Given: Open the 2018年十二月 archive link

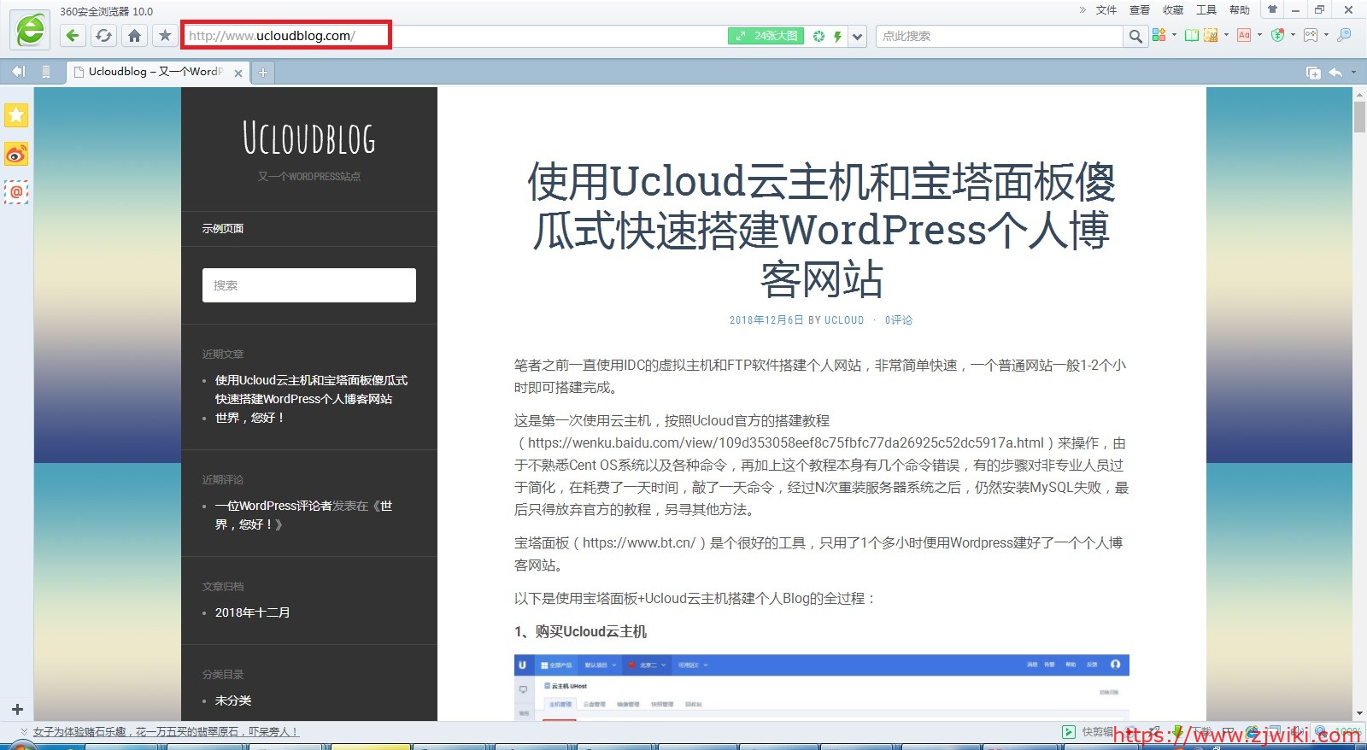Looking at the screenshot, I should point(252,612).
